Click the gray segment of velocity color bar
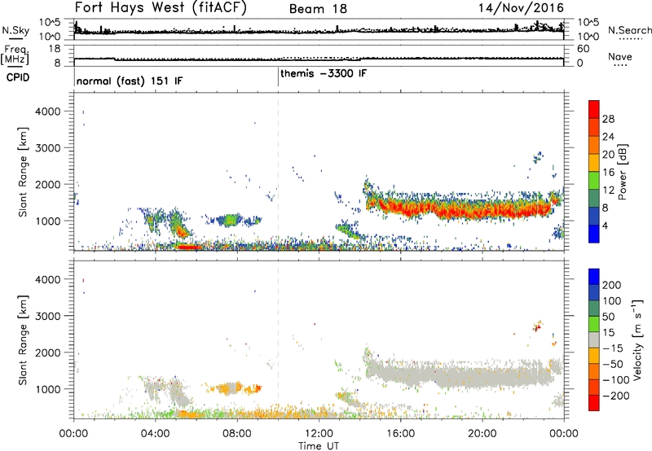This screenshot has width=652, height=451. point(594,340)
